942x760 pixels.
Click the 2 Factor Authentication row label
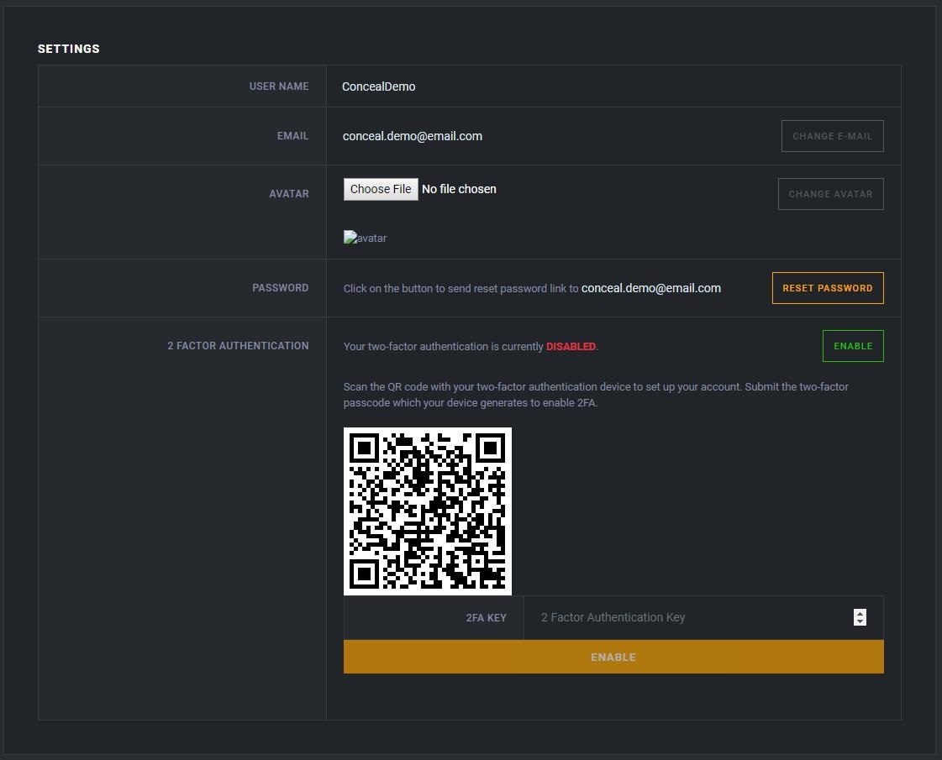[x=238, y=346]
